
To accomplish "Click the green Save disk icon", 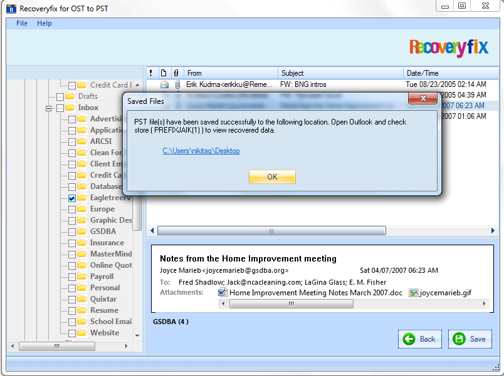I will click(459, 339).
